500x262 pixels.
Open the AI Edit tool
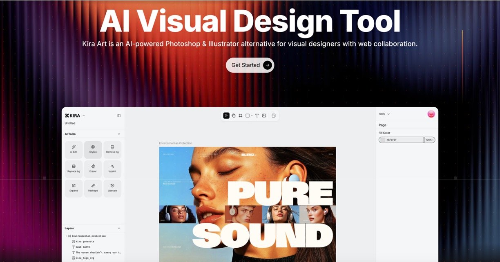pos(74,150)
